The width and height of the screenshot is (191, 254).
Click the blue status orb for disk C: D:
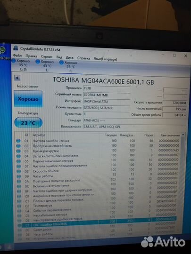(x=14, y=61)
